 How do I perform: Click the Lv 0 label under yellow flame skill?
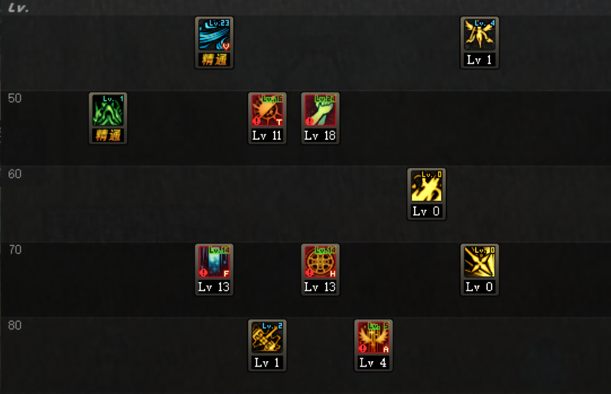(426, 211)
